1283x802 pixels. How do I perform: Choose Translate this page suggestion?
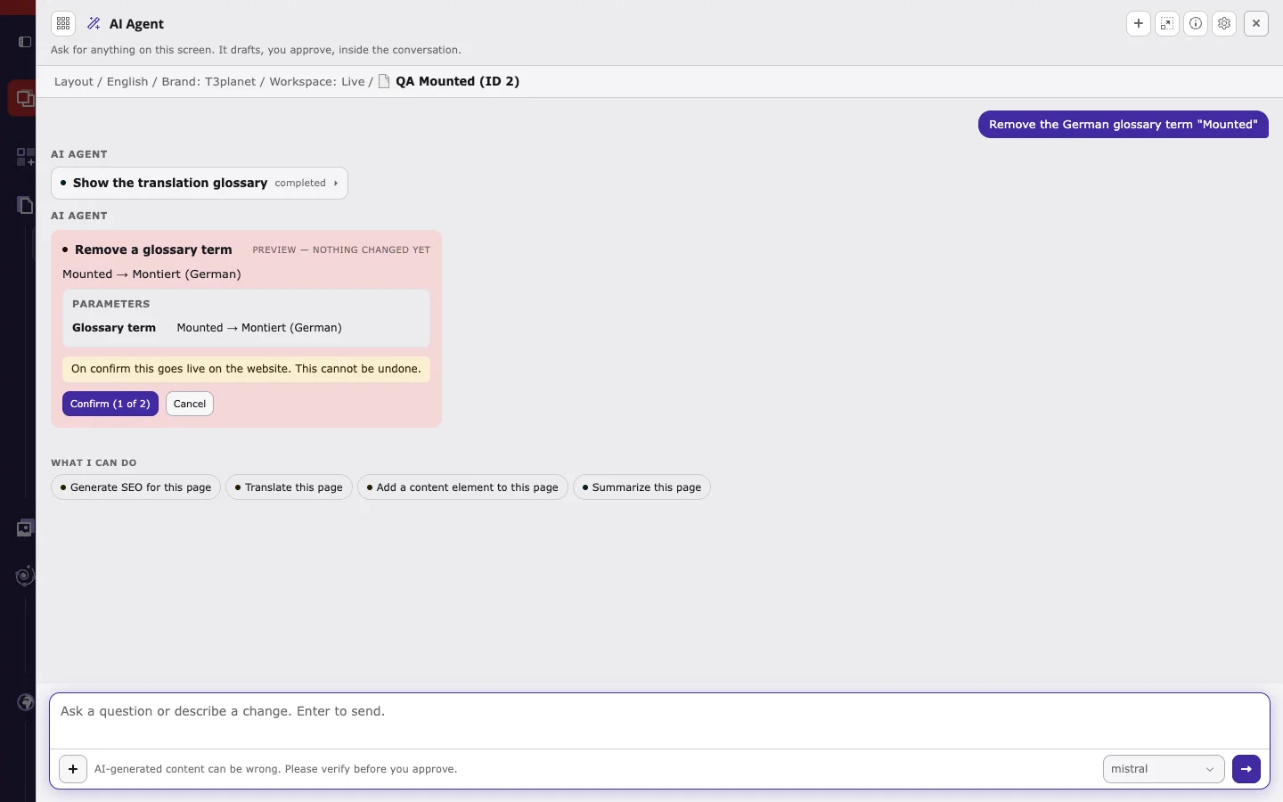coord(289,487)
